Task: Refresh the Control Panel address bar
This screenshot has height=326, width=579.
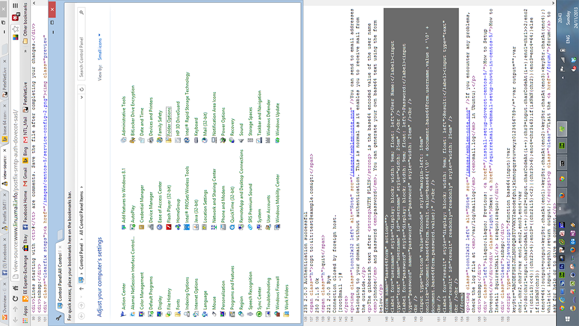Action: coord(82,89)
